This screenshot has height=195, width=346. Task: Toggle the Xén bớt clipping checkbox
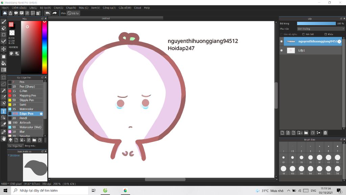tap(303, 34)
